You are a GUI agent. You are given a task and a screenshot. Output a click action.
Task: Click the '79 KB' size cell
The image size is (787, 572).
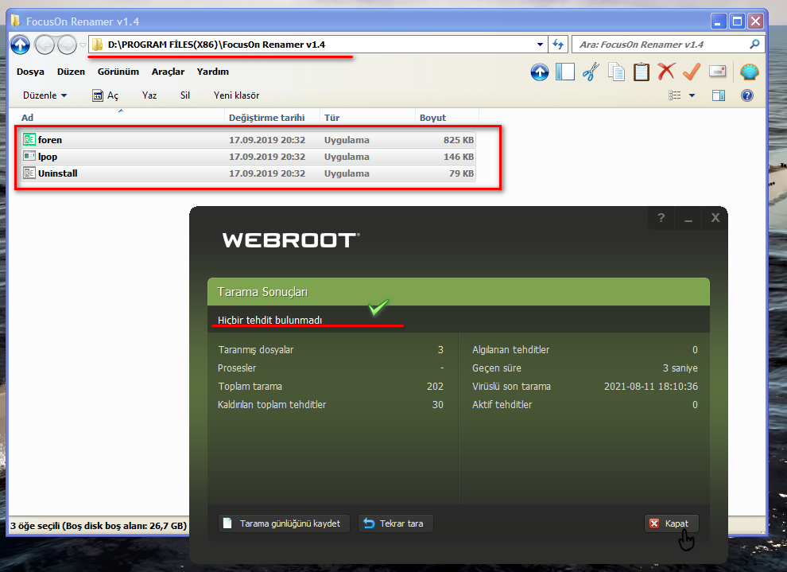pos(461,173)
